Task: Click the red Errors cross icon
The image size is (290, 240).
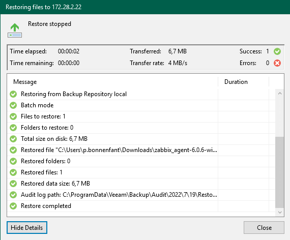Action: [x=277, y=63]
